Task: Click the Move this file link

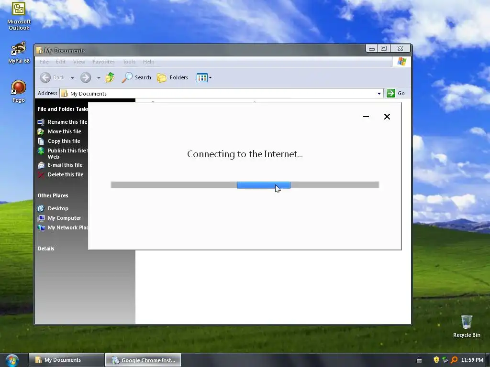Action: click(65, 131)
